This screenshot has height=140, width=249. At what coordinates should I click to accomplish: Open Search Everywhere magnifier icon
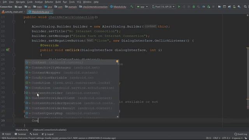245,7
